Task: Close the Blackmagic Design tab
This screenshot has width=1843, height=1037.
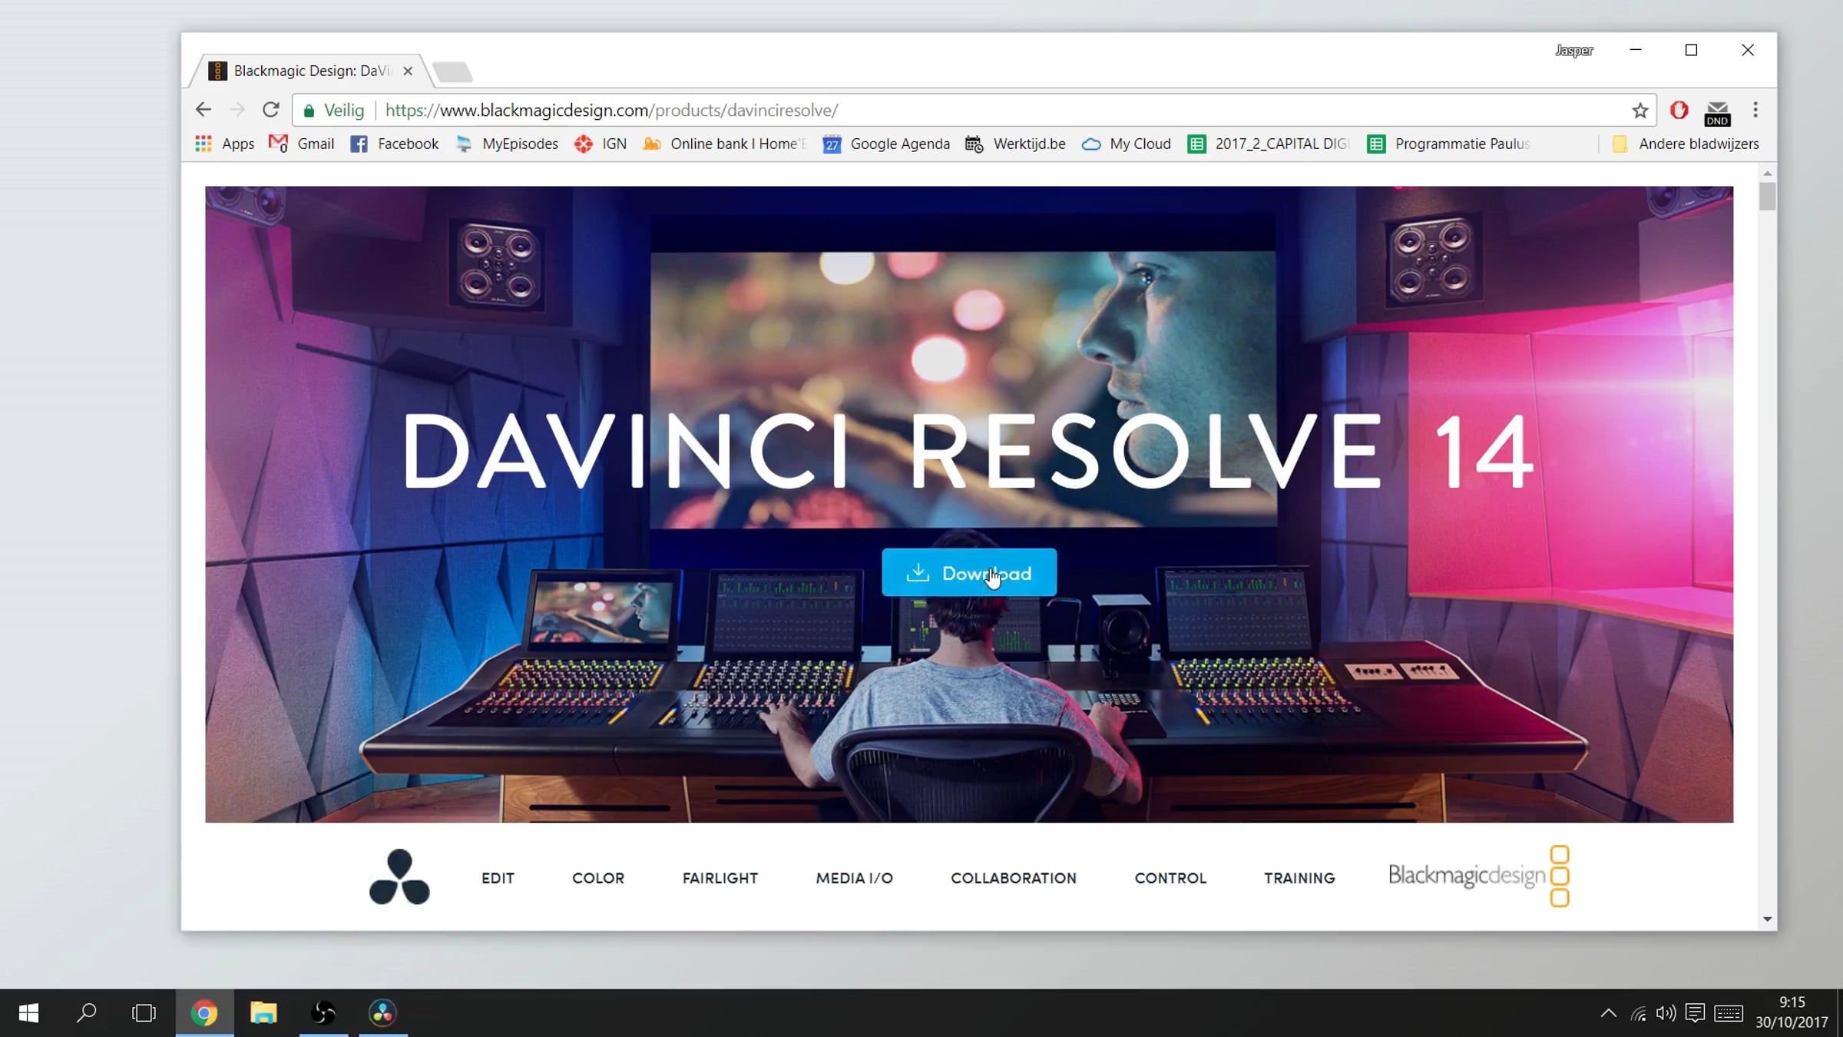Action: [408, 71]
